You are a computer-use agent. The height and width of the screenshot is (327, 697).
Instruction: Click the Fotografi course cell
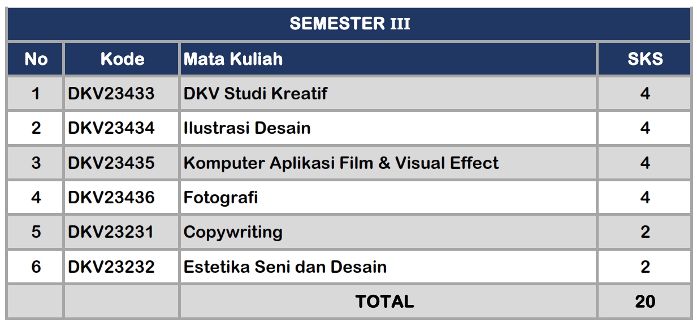388,198
